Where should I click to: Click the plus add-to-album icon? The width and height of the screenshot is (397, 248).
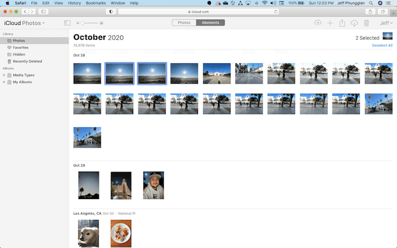pos(330,23)
